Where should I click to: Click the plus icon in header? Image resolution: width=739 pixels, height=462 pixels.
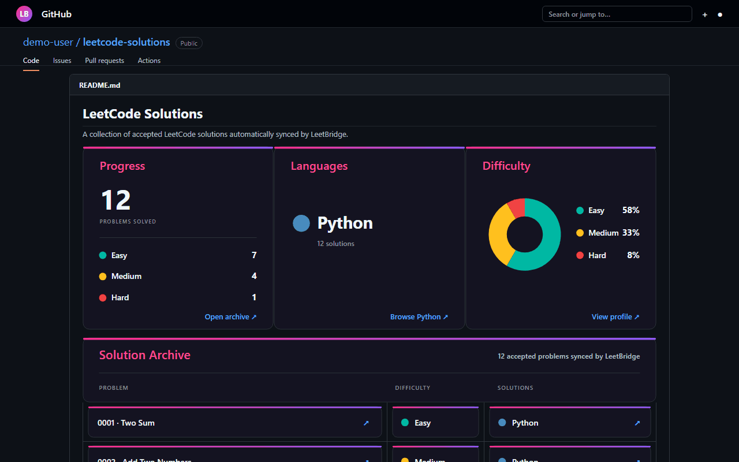point(705,14)
